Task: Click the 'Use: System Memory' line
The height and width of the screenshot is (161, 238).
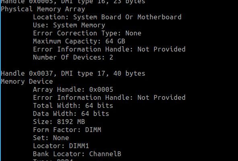Action: [69, 25]
